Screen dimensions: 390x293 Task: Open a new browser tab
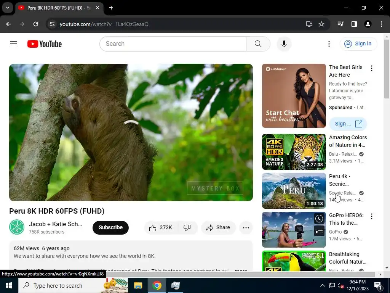(111, 8)
